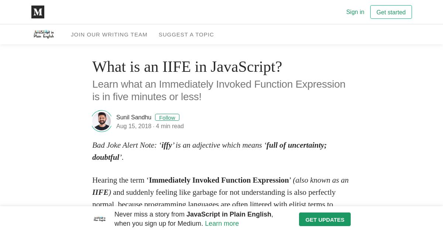Click the italic IIFE abbreviation in paragraph
The width and height of the screenshot is (443, 232).
[x=100, y=192]
